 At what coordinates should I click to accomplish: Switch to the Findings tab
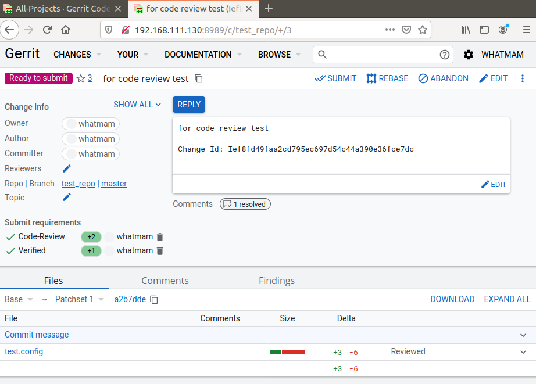click(x=277, y=281)
